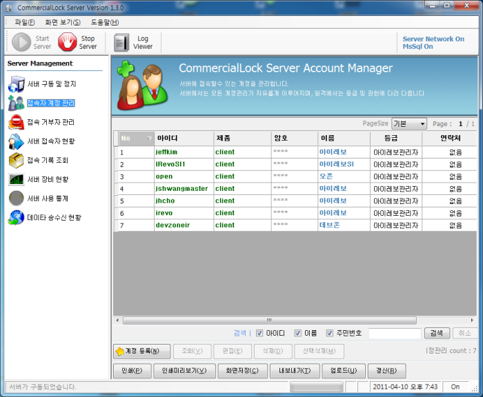Select 서버 구동 및 정지 in sidebar
This screenshot has height=397, width=483.
click(52, 84)
